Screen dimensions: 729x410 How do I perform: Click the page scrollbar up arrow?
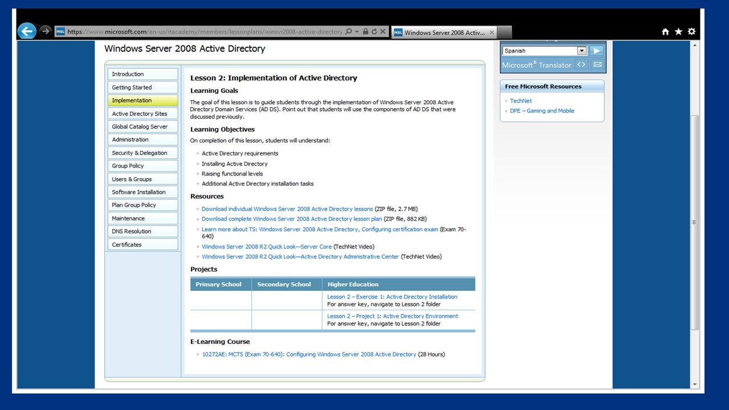click(x=694, y=45)
